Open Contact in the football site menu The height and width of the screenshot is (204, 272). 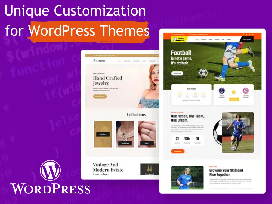pos(229,39)
